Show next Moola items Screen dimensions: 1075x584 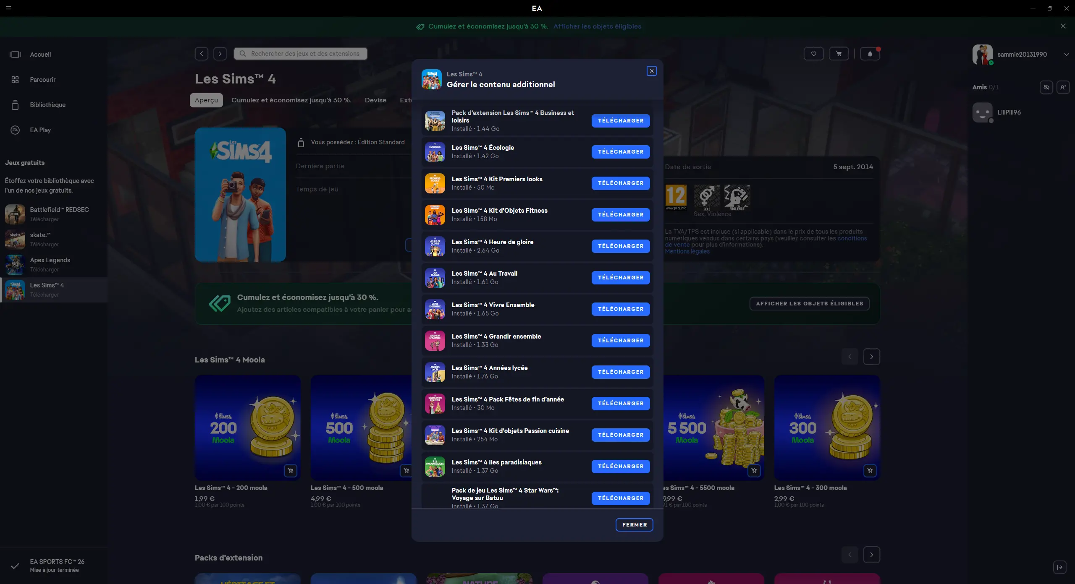[x=872, y=357]
